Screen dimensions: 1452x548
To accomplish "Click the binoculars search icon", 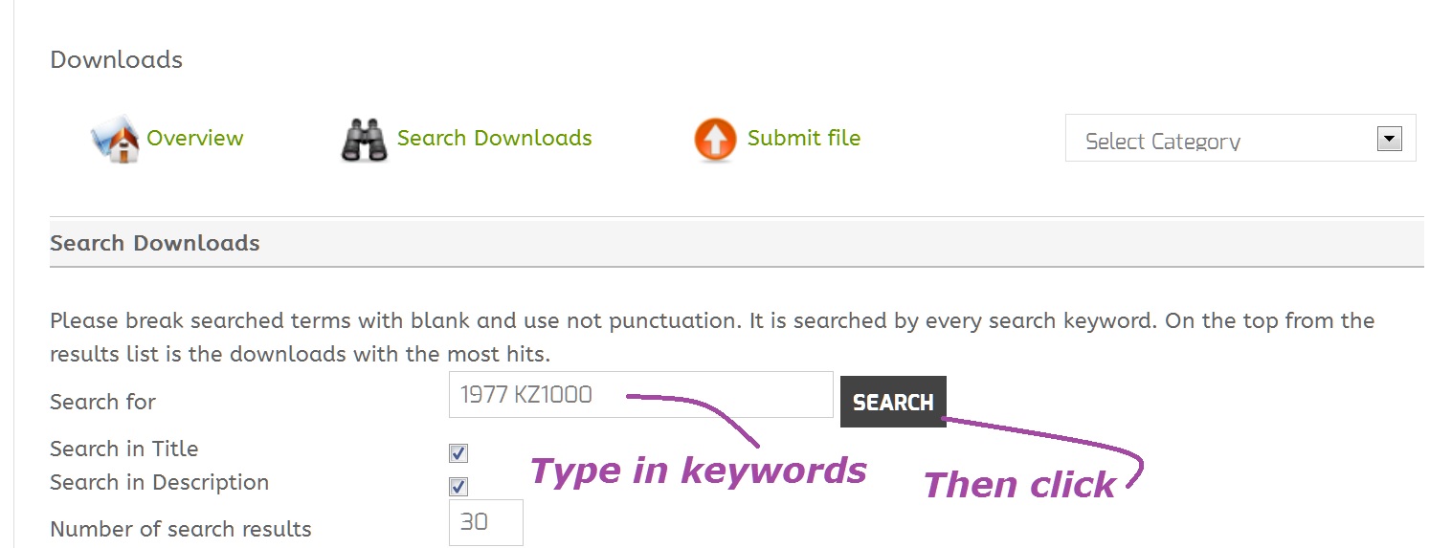I will 365,140.
